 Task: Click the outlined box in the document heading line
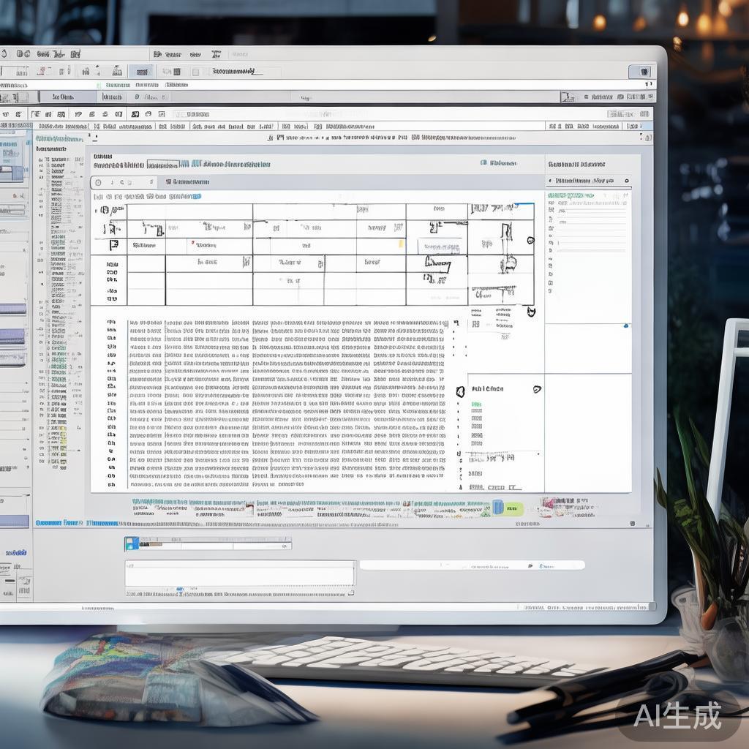pos(163,165)
